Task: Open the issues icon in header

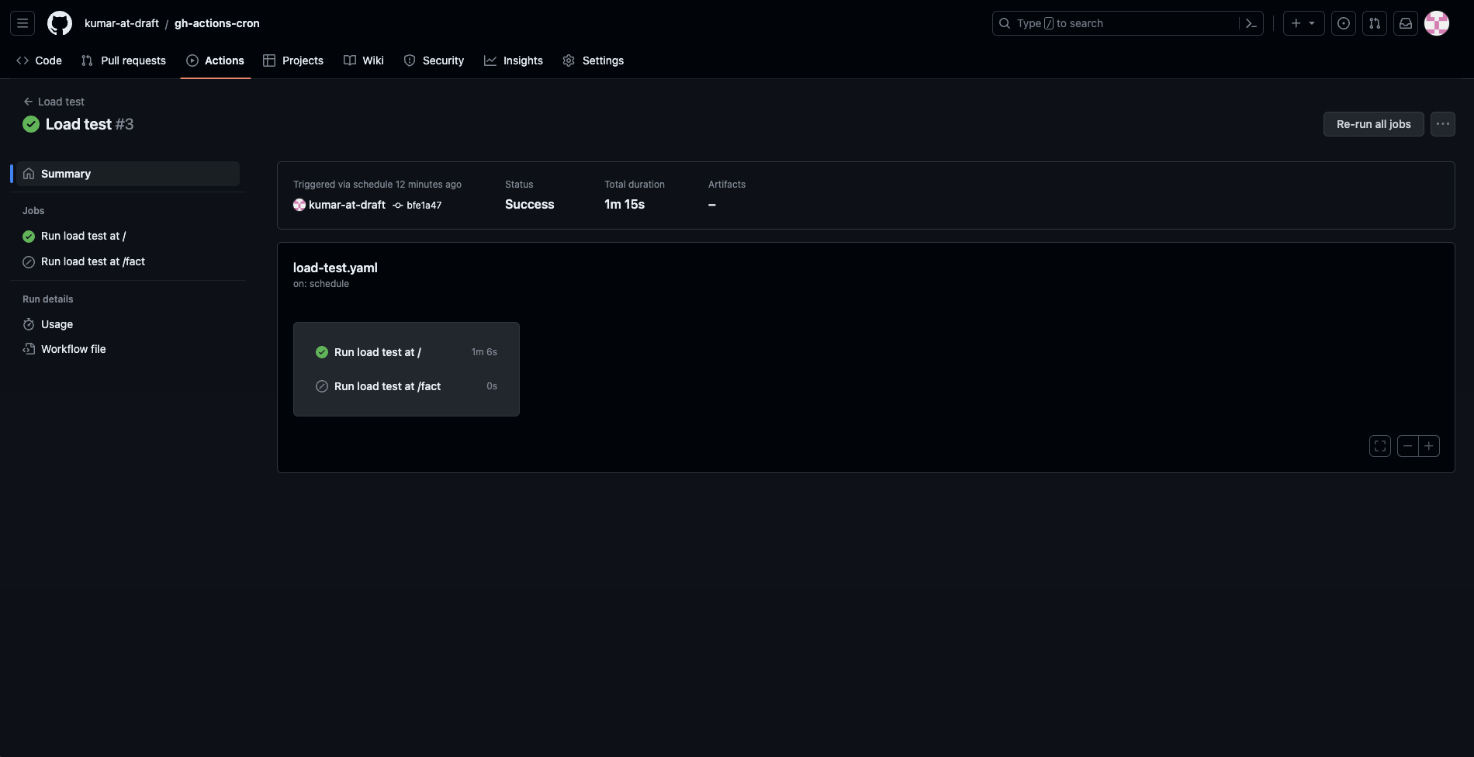Action: coord(1344,23)
